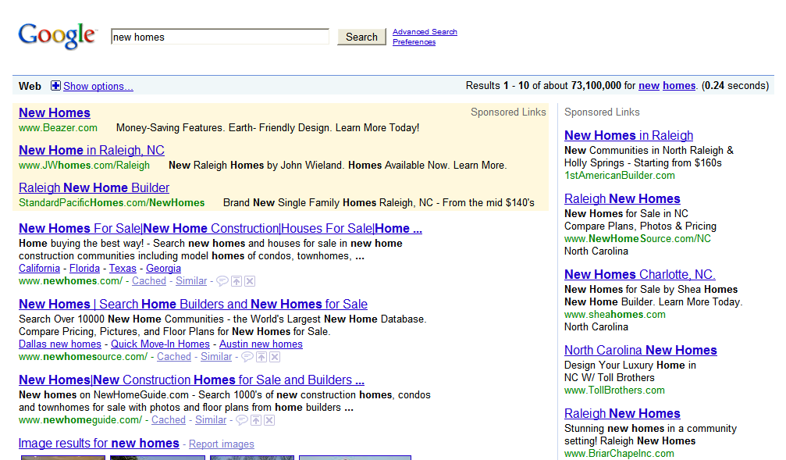The width and height of the screenshot is (786, 460).
Task: Promote the newhomes.com result with up arrow
Action: [x=237, y=281]
